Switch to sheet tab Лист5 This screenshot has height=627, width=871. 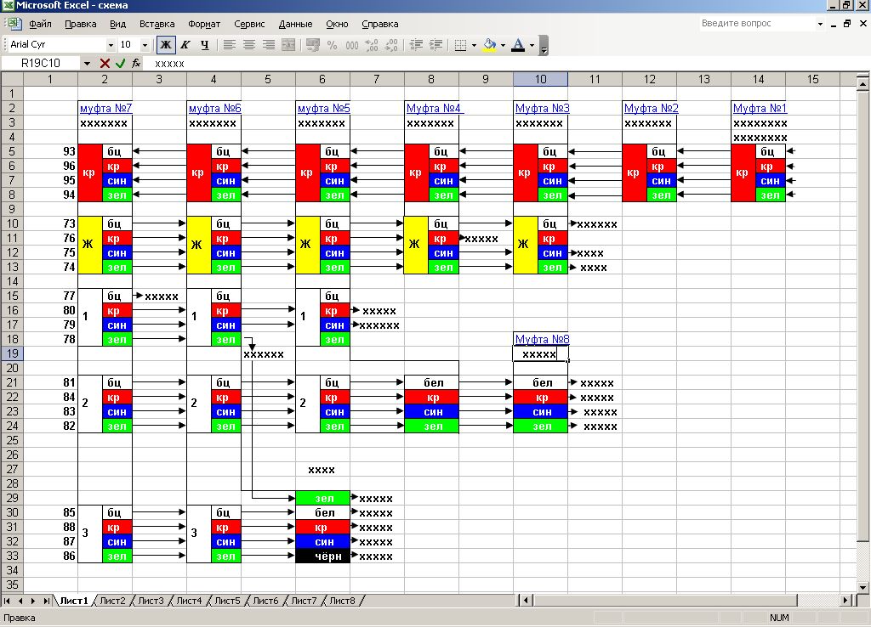[227, 601]
